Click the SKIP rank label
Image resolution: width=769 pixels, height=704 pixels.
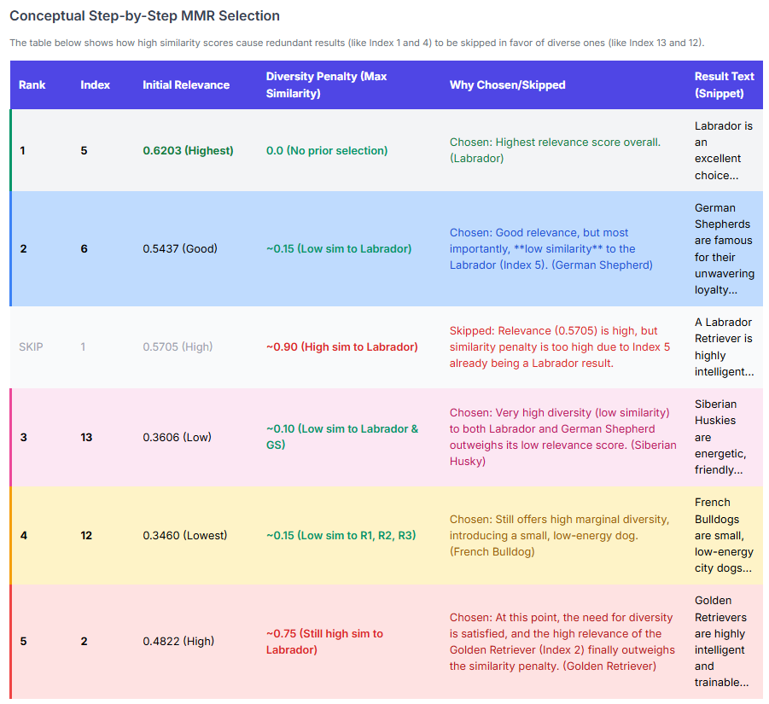(x=31, y=347)
